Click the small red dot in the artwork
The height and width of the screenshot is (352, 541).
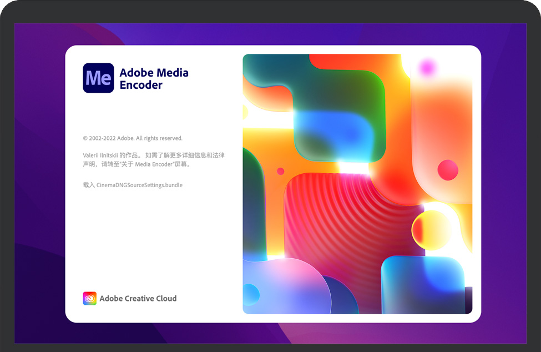tap(280, 171)
